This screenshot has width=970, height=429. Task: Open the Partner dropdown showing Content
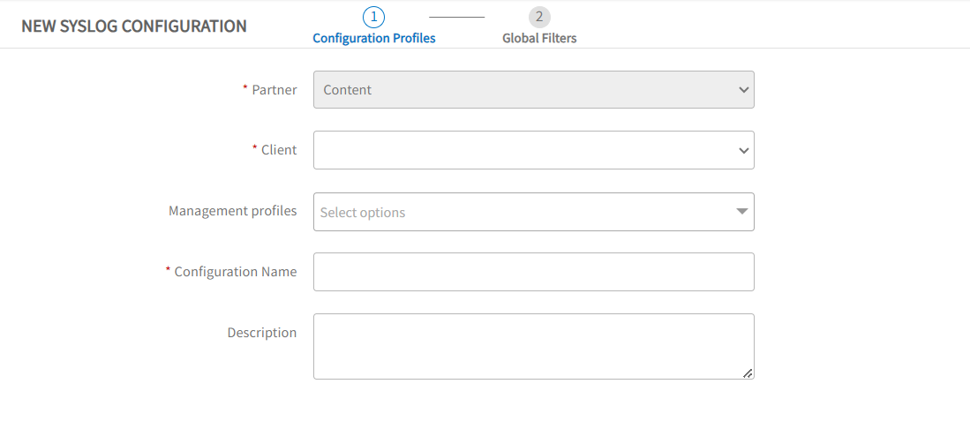pyautogui.click(x=534, y=90)
